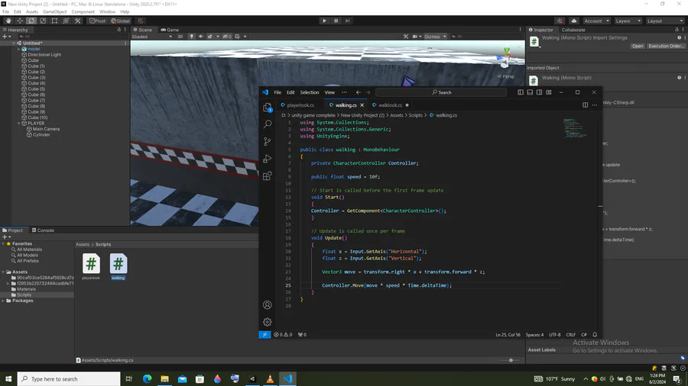Image resolution: width=688 pixels, height=386 pixels.
Task: Open custom editor tools in Unity toolbar
Action: [x=78, y=21]
